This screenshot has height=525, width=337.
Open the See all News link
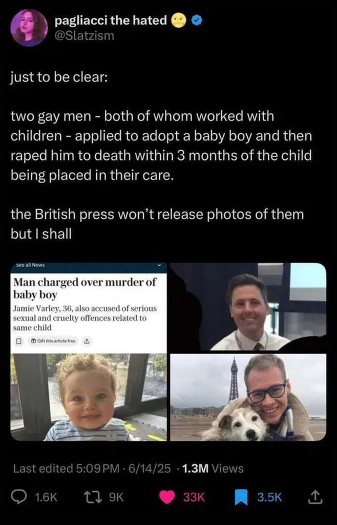point(30,265)
